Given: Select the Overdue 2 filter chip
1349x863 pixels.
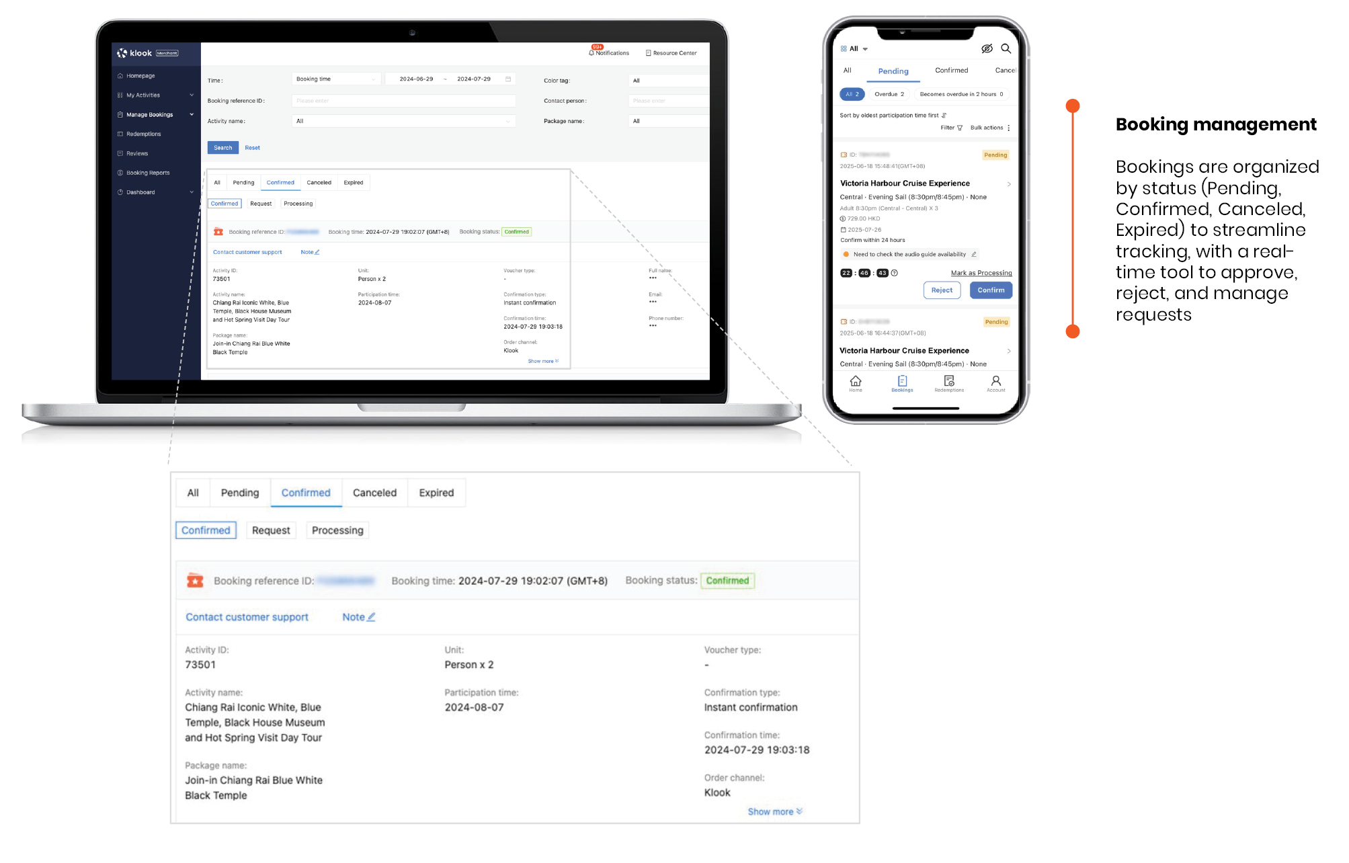Looking at the screenshot, I should (x=889, y=94).
